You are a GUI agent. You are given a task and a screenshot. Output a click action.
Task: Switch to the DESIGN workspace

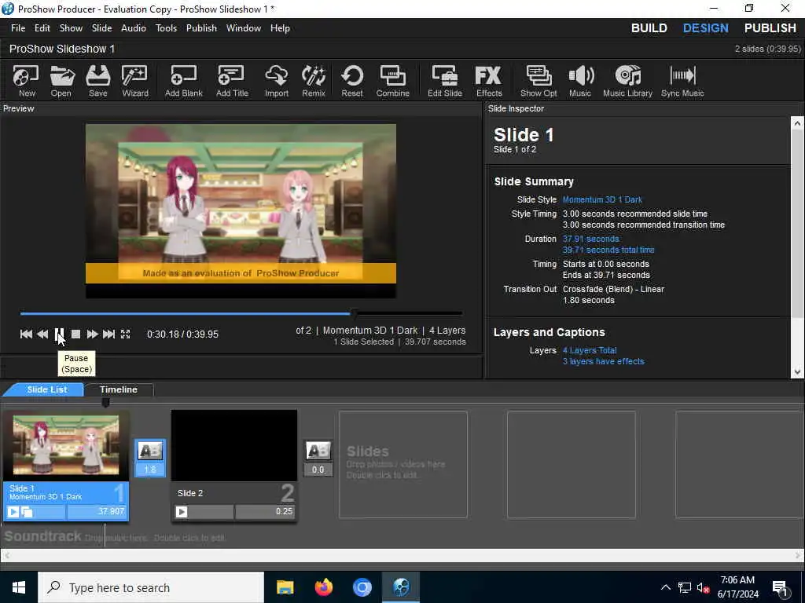click(x=705, y=28)
